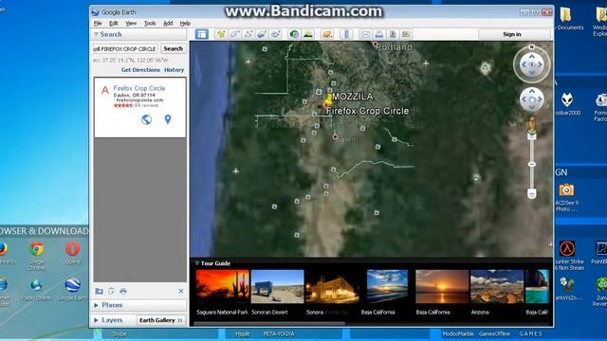Image resolution: width=607 pixels, height=341 pixels.
Task: Toggle sunlight across the landscape icon
Action: (308, 34)
